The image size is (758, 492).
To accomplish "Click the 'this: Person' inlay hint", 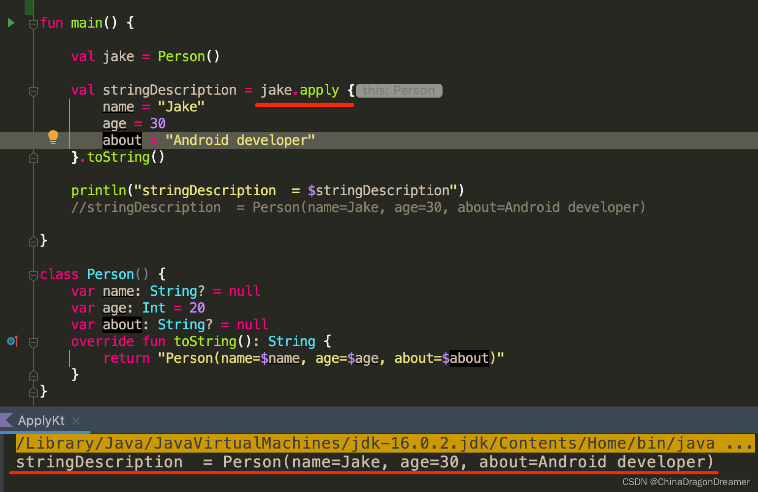I will (x=399, y=91).
